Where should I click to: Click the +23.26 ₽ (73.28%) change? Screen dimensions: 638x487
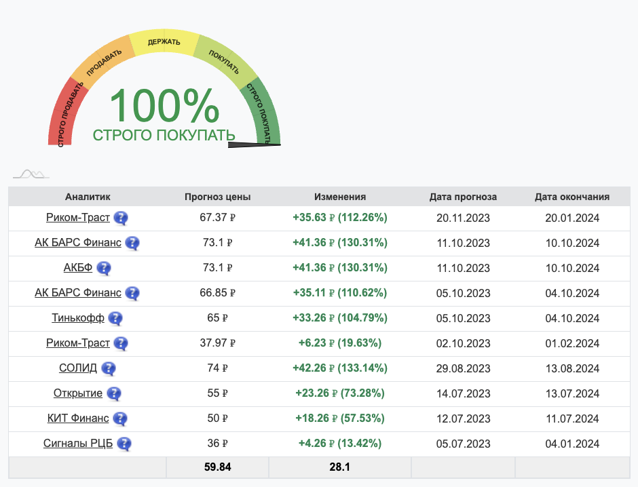click(x=340, y=393)
